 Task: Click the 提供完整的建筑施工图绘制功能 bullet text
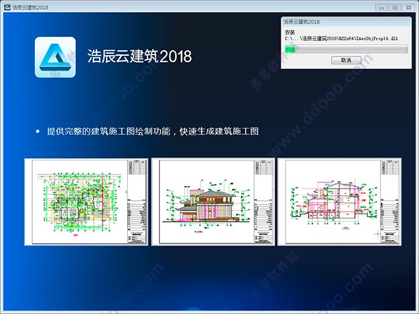point(153,131)
